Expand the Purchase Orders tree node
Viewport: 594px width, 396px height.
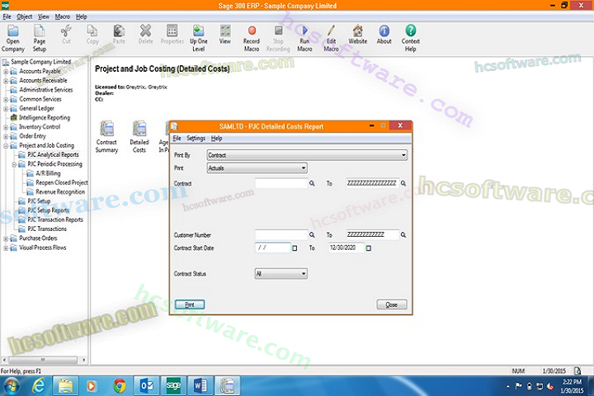coord(6,238)
